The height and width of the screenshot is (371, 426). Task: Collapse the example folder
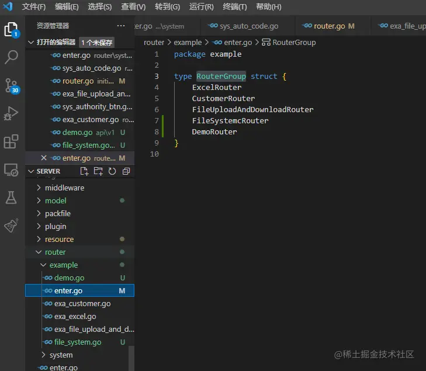pos(80,265)
